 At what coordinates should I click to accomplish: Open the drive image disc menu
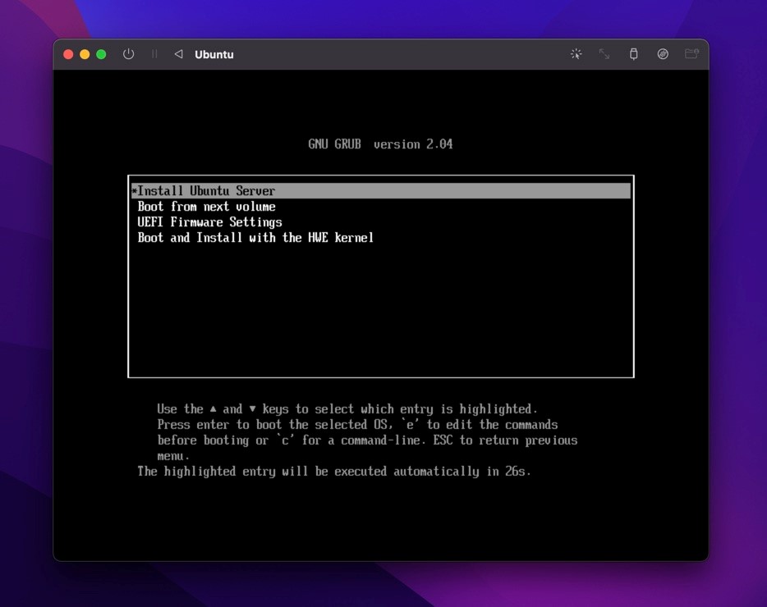click(663, 54)
